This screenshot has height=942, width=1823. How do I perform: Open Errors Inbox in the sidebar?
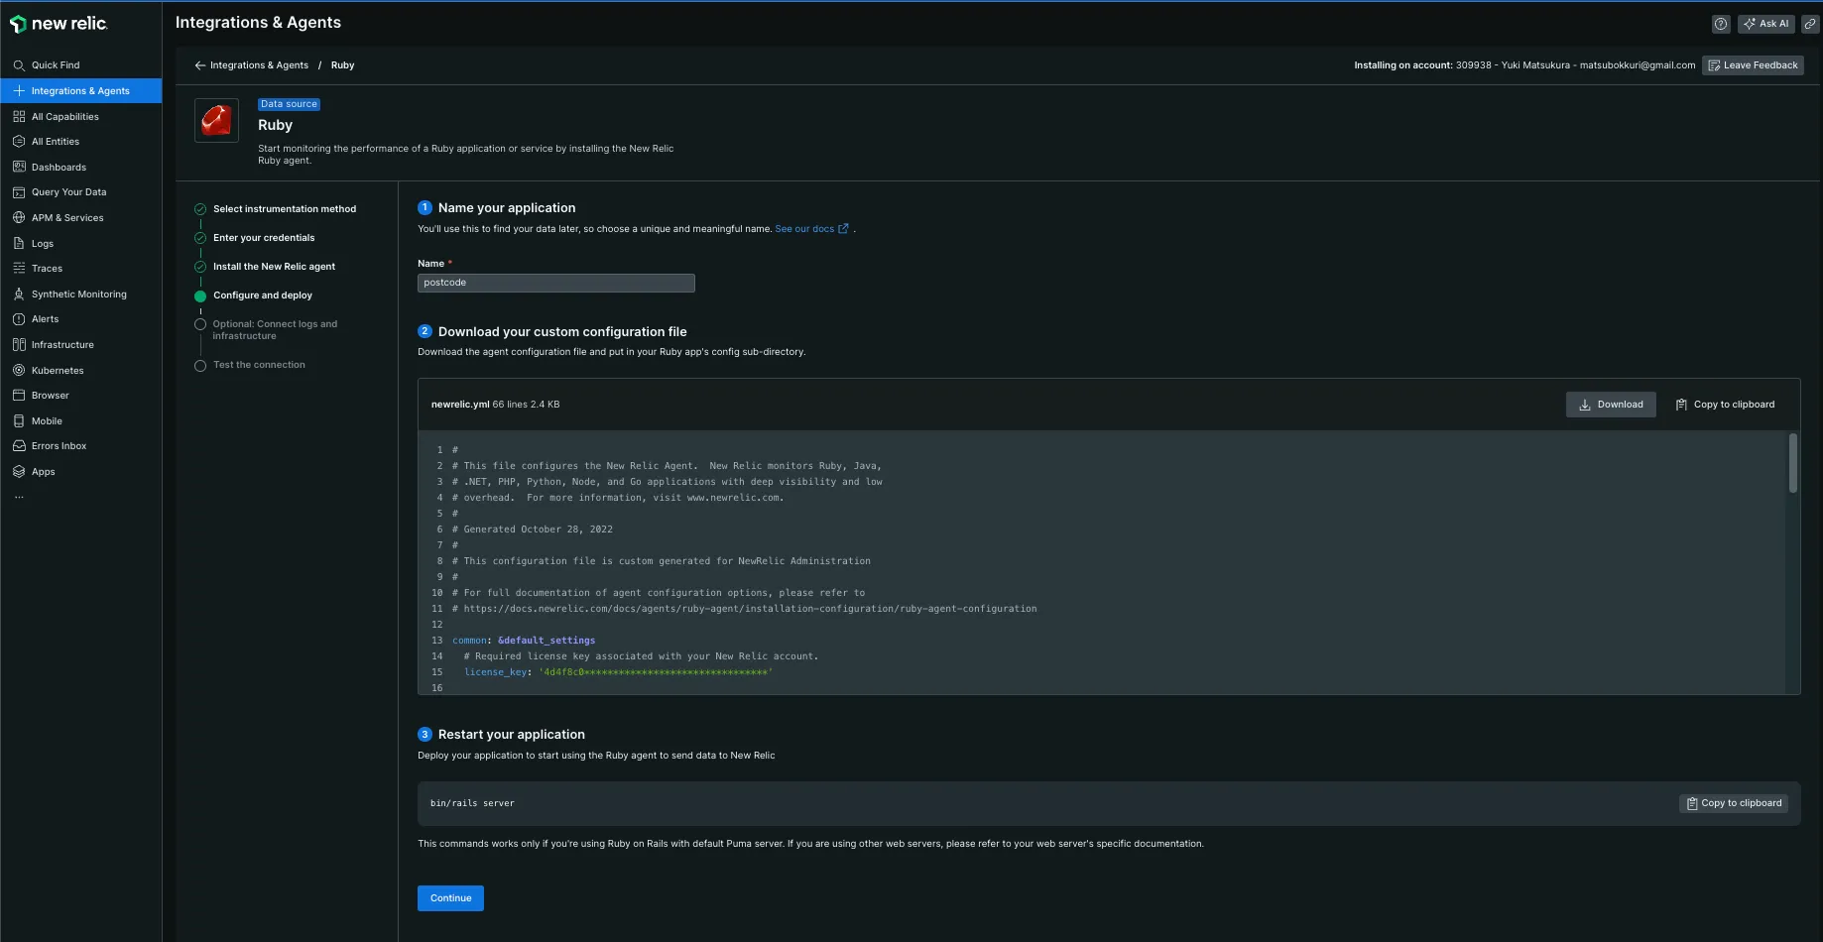(x=59, y=446)
